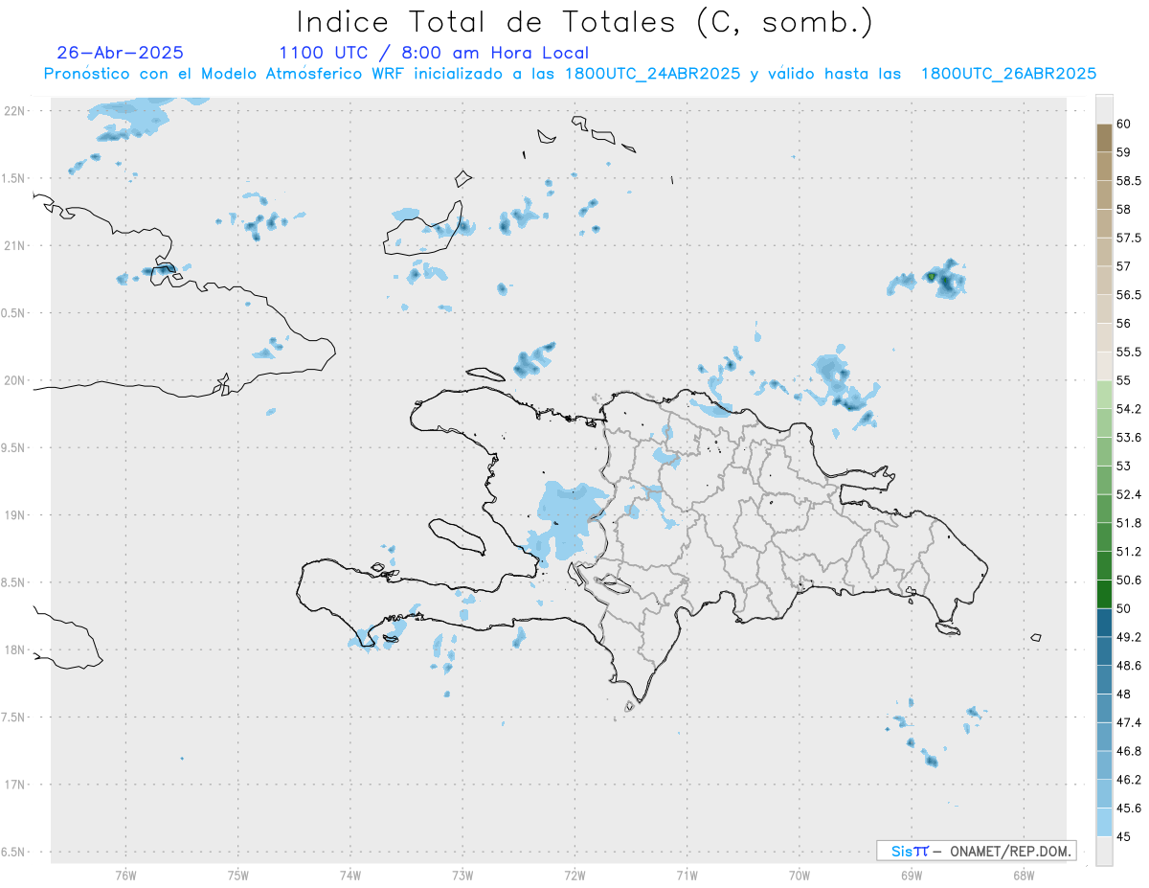Pick the beige swatch between 55 and 55.5
The image size is (1149, 888).
(1104, 366)
